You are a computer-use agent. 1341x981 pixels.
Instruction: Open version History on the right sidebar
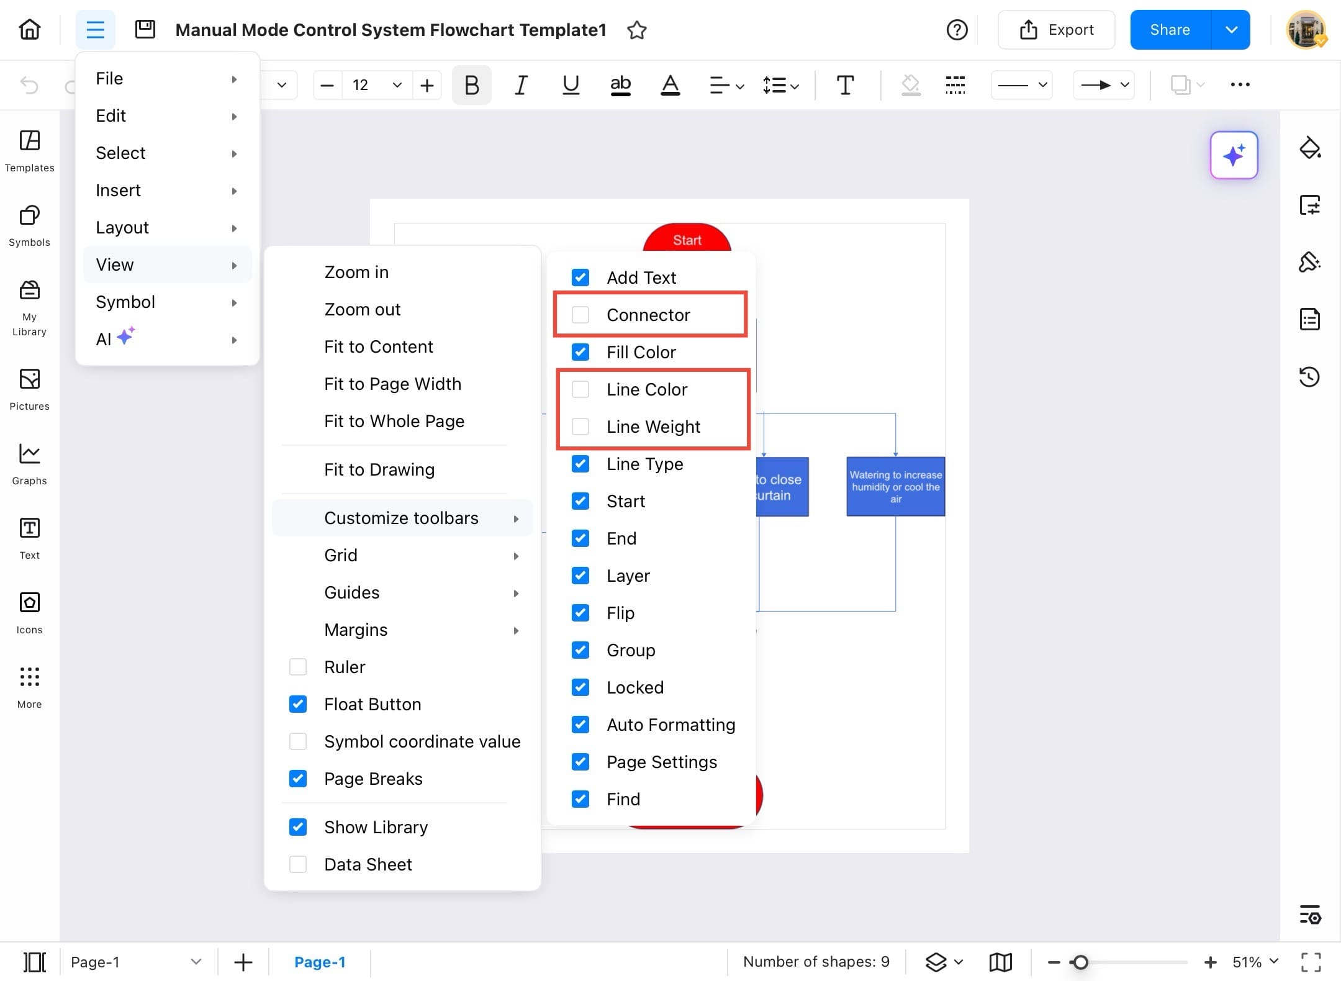(1311, 376)
